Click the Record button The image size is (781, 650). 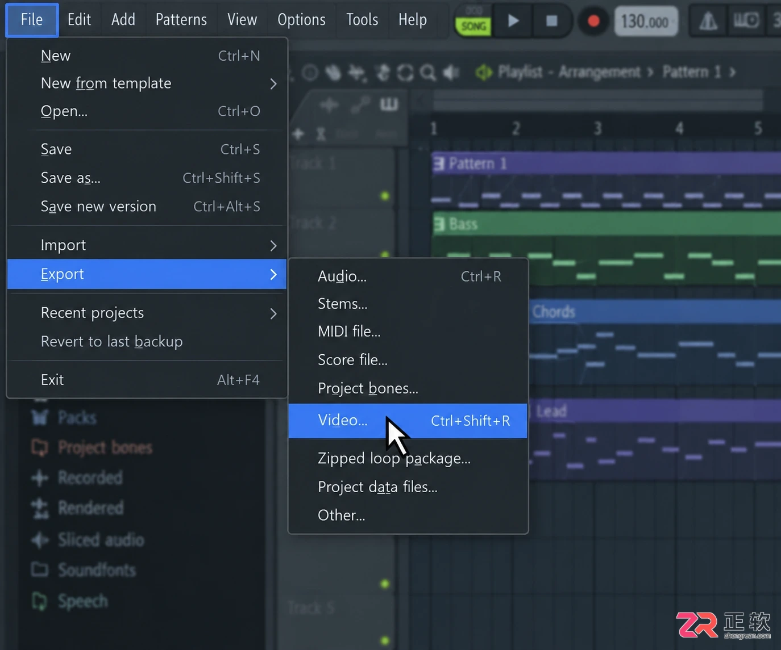coord(593,21)
